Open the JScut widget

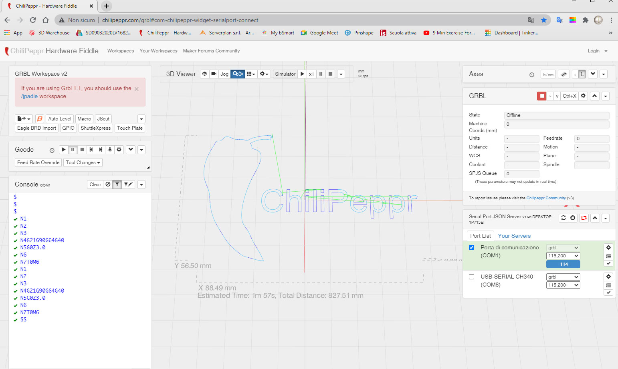point(103,119)
